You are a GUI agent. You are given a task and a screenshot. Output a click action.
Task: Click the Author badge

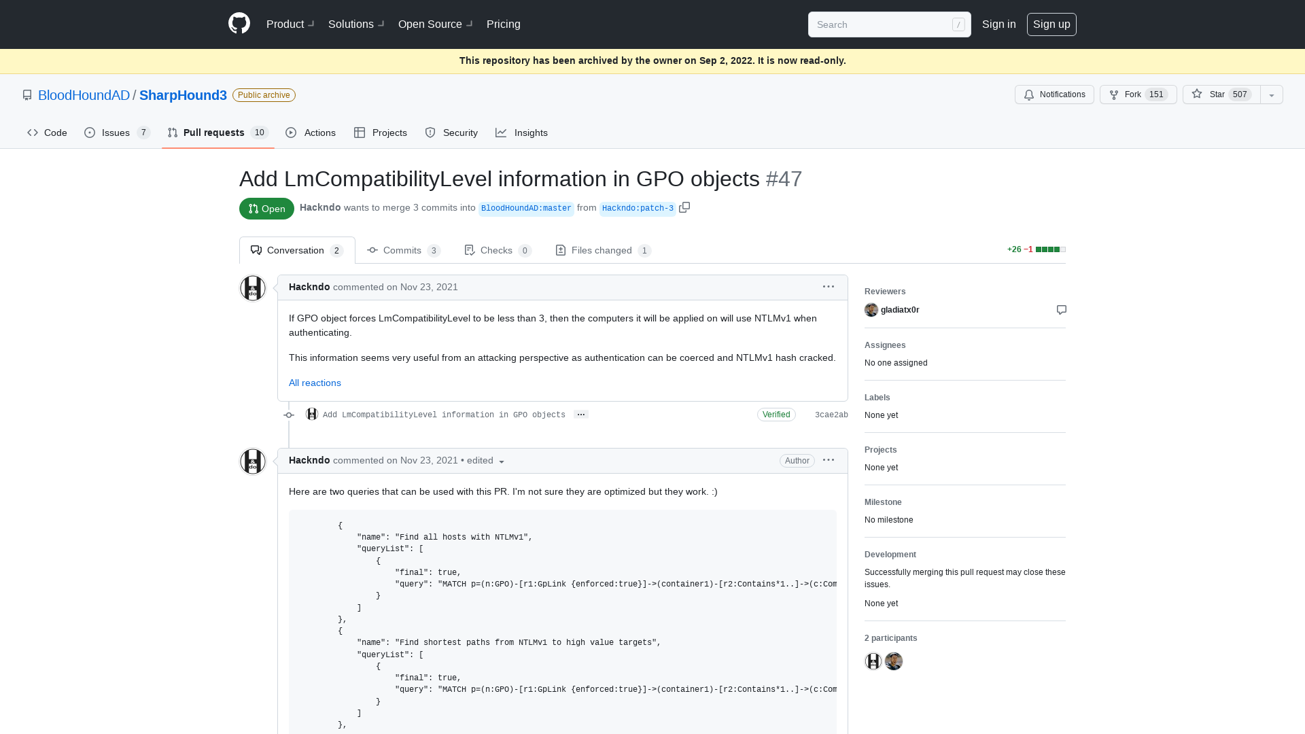tap(797, 461)
